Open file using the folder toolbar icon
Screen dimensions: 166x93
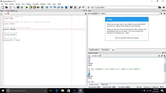pyautogui.click(x=6, y=7)
